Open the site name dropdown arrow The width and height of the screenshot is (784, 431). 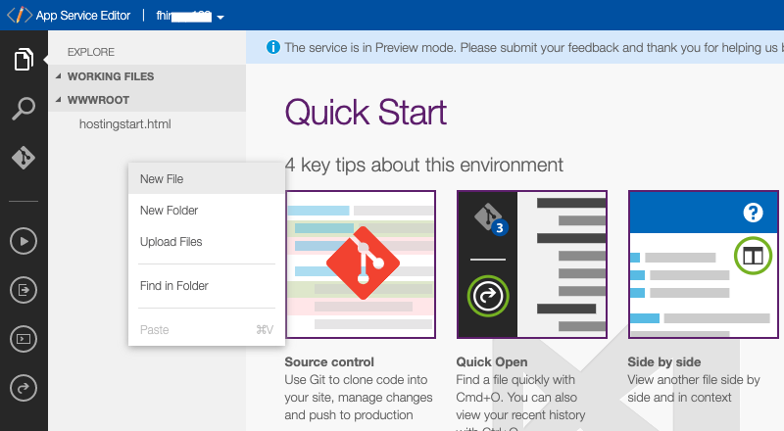click(220, 17)
